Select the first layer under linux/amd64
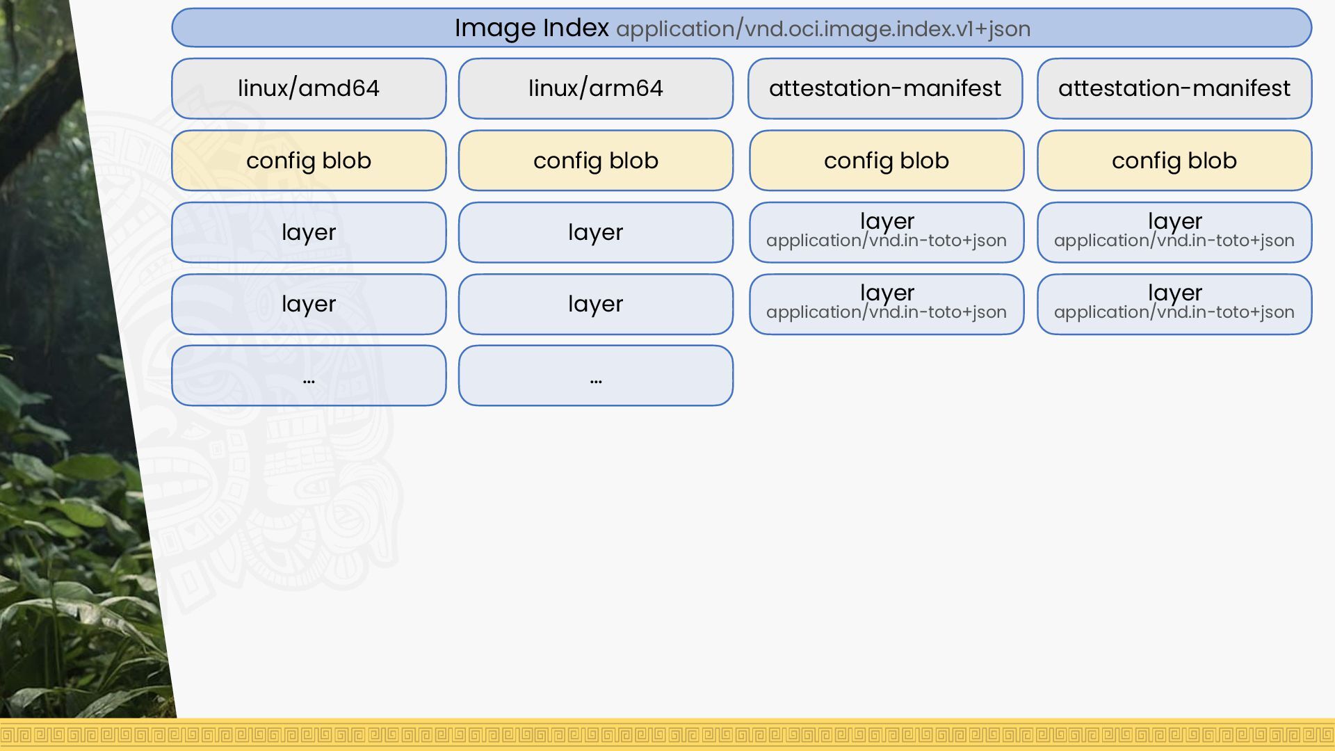 pyautogui.click(x=309, y=232)
